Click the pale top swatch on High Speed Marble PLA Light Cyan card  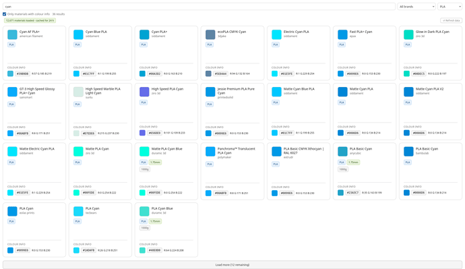coord(78,92)
